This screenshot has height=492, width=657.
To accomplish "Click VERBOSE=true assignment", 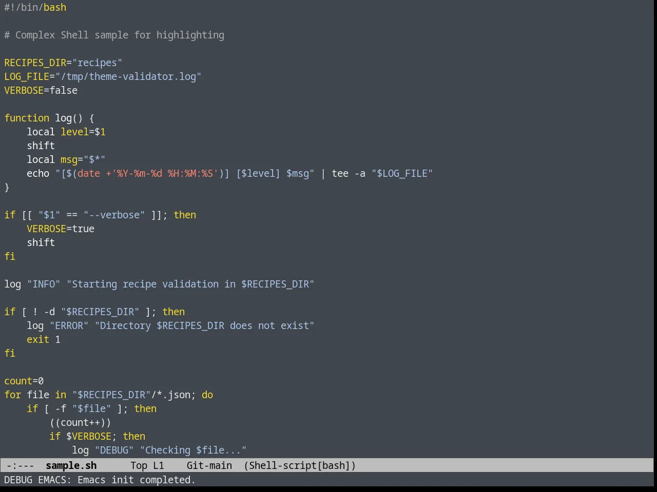I will (x=61, y=229).
